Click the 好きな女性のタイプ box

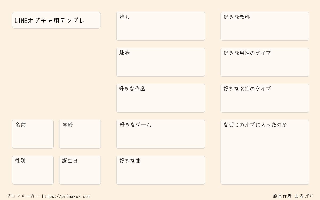(x=265, y=98)
